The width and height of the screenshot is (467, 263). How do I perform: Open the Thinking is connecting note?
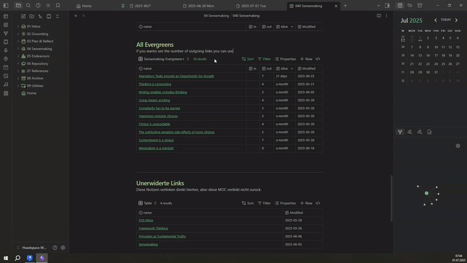pyautogui.click(x=155, y=84)
